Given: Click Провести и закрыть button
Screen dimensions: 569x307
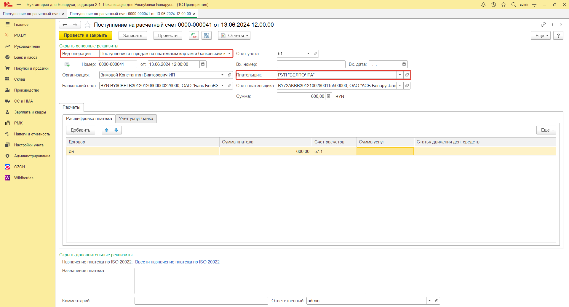Looking at the screenshot, I should [x=85, y=36].
